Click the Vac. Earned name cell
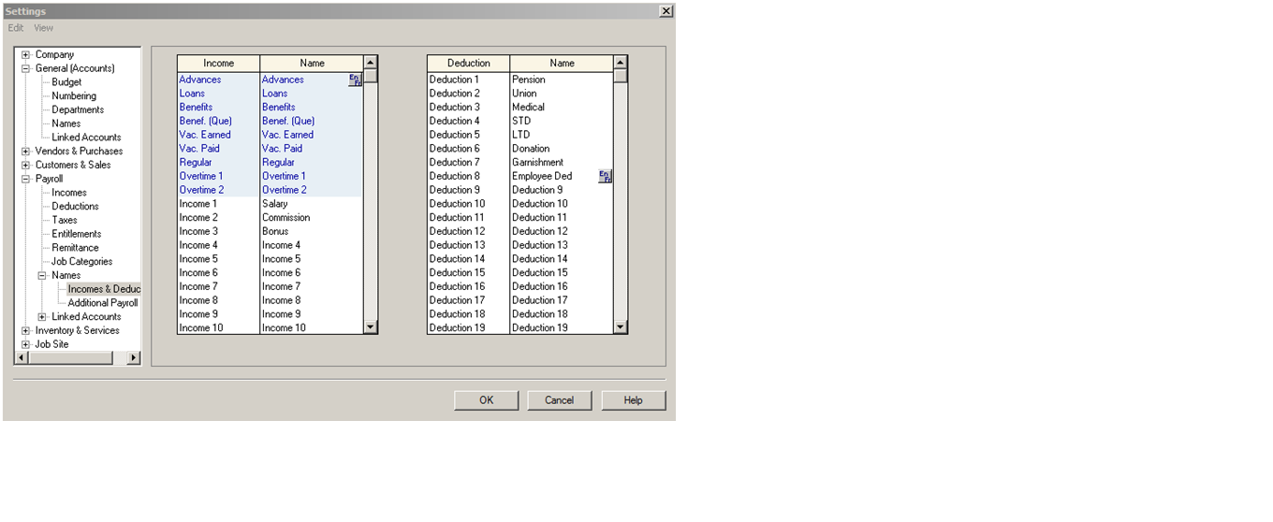 (x=311, y=135)
